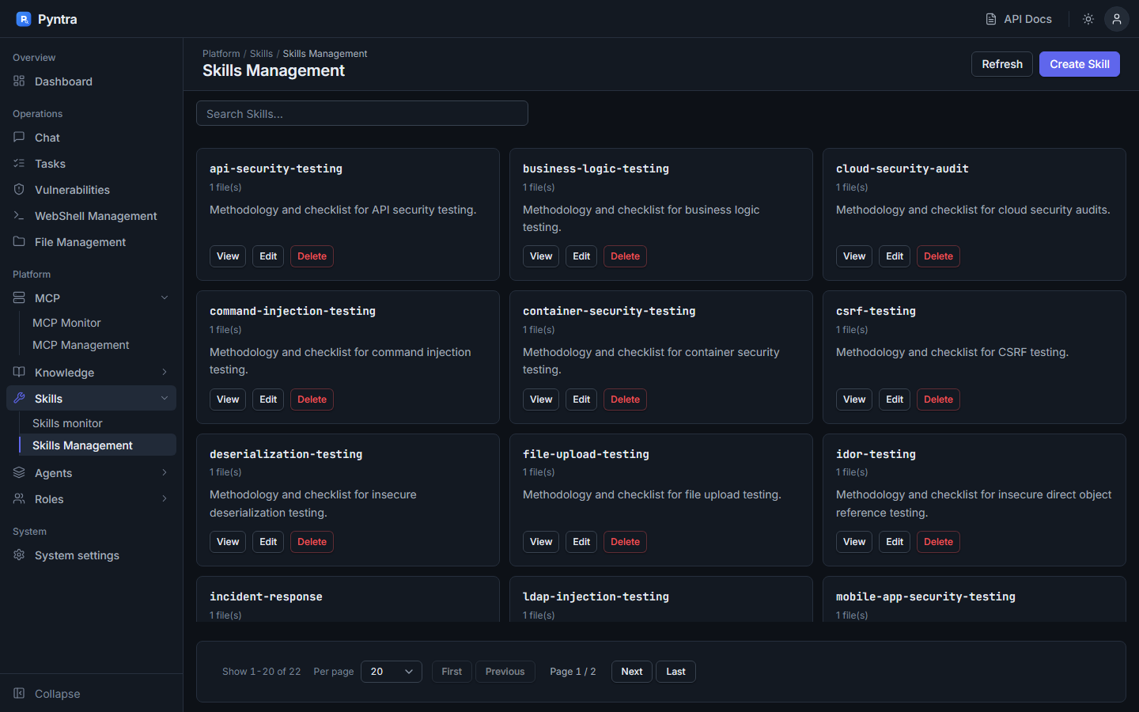
Task: Edit the file-upload-testing skill
Action: click(581, 542)
